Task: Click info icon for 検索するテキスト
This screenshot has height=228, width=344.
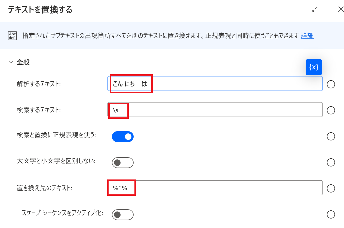Action: (331, 110)
